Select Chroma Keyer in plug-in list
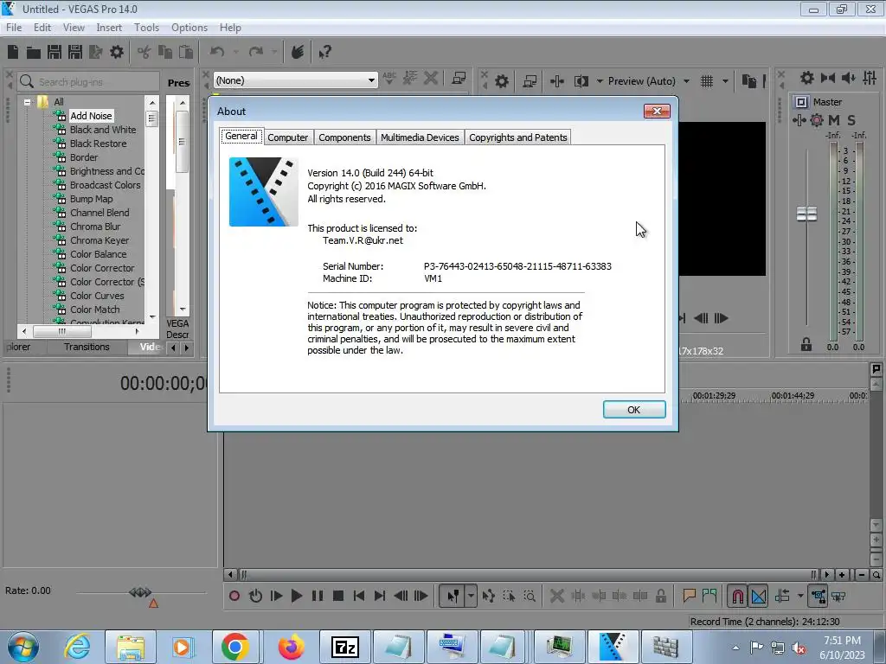This screenshot has height=664, width=886. (100, 240)
